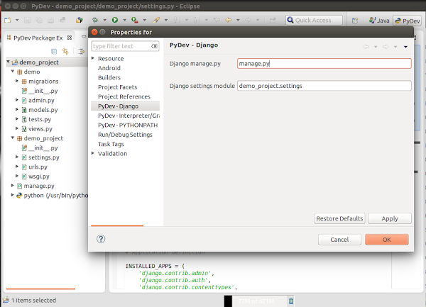
Task: Click the green Run button icon
Action: pyautogui.click(x=115, y=20)
